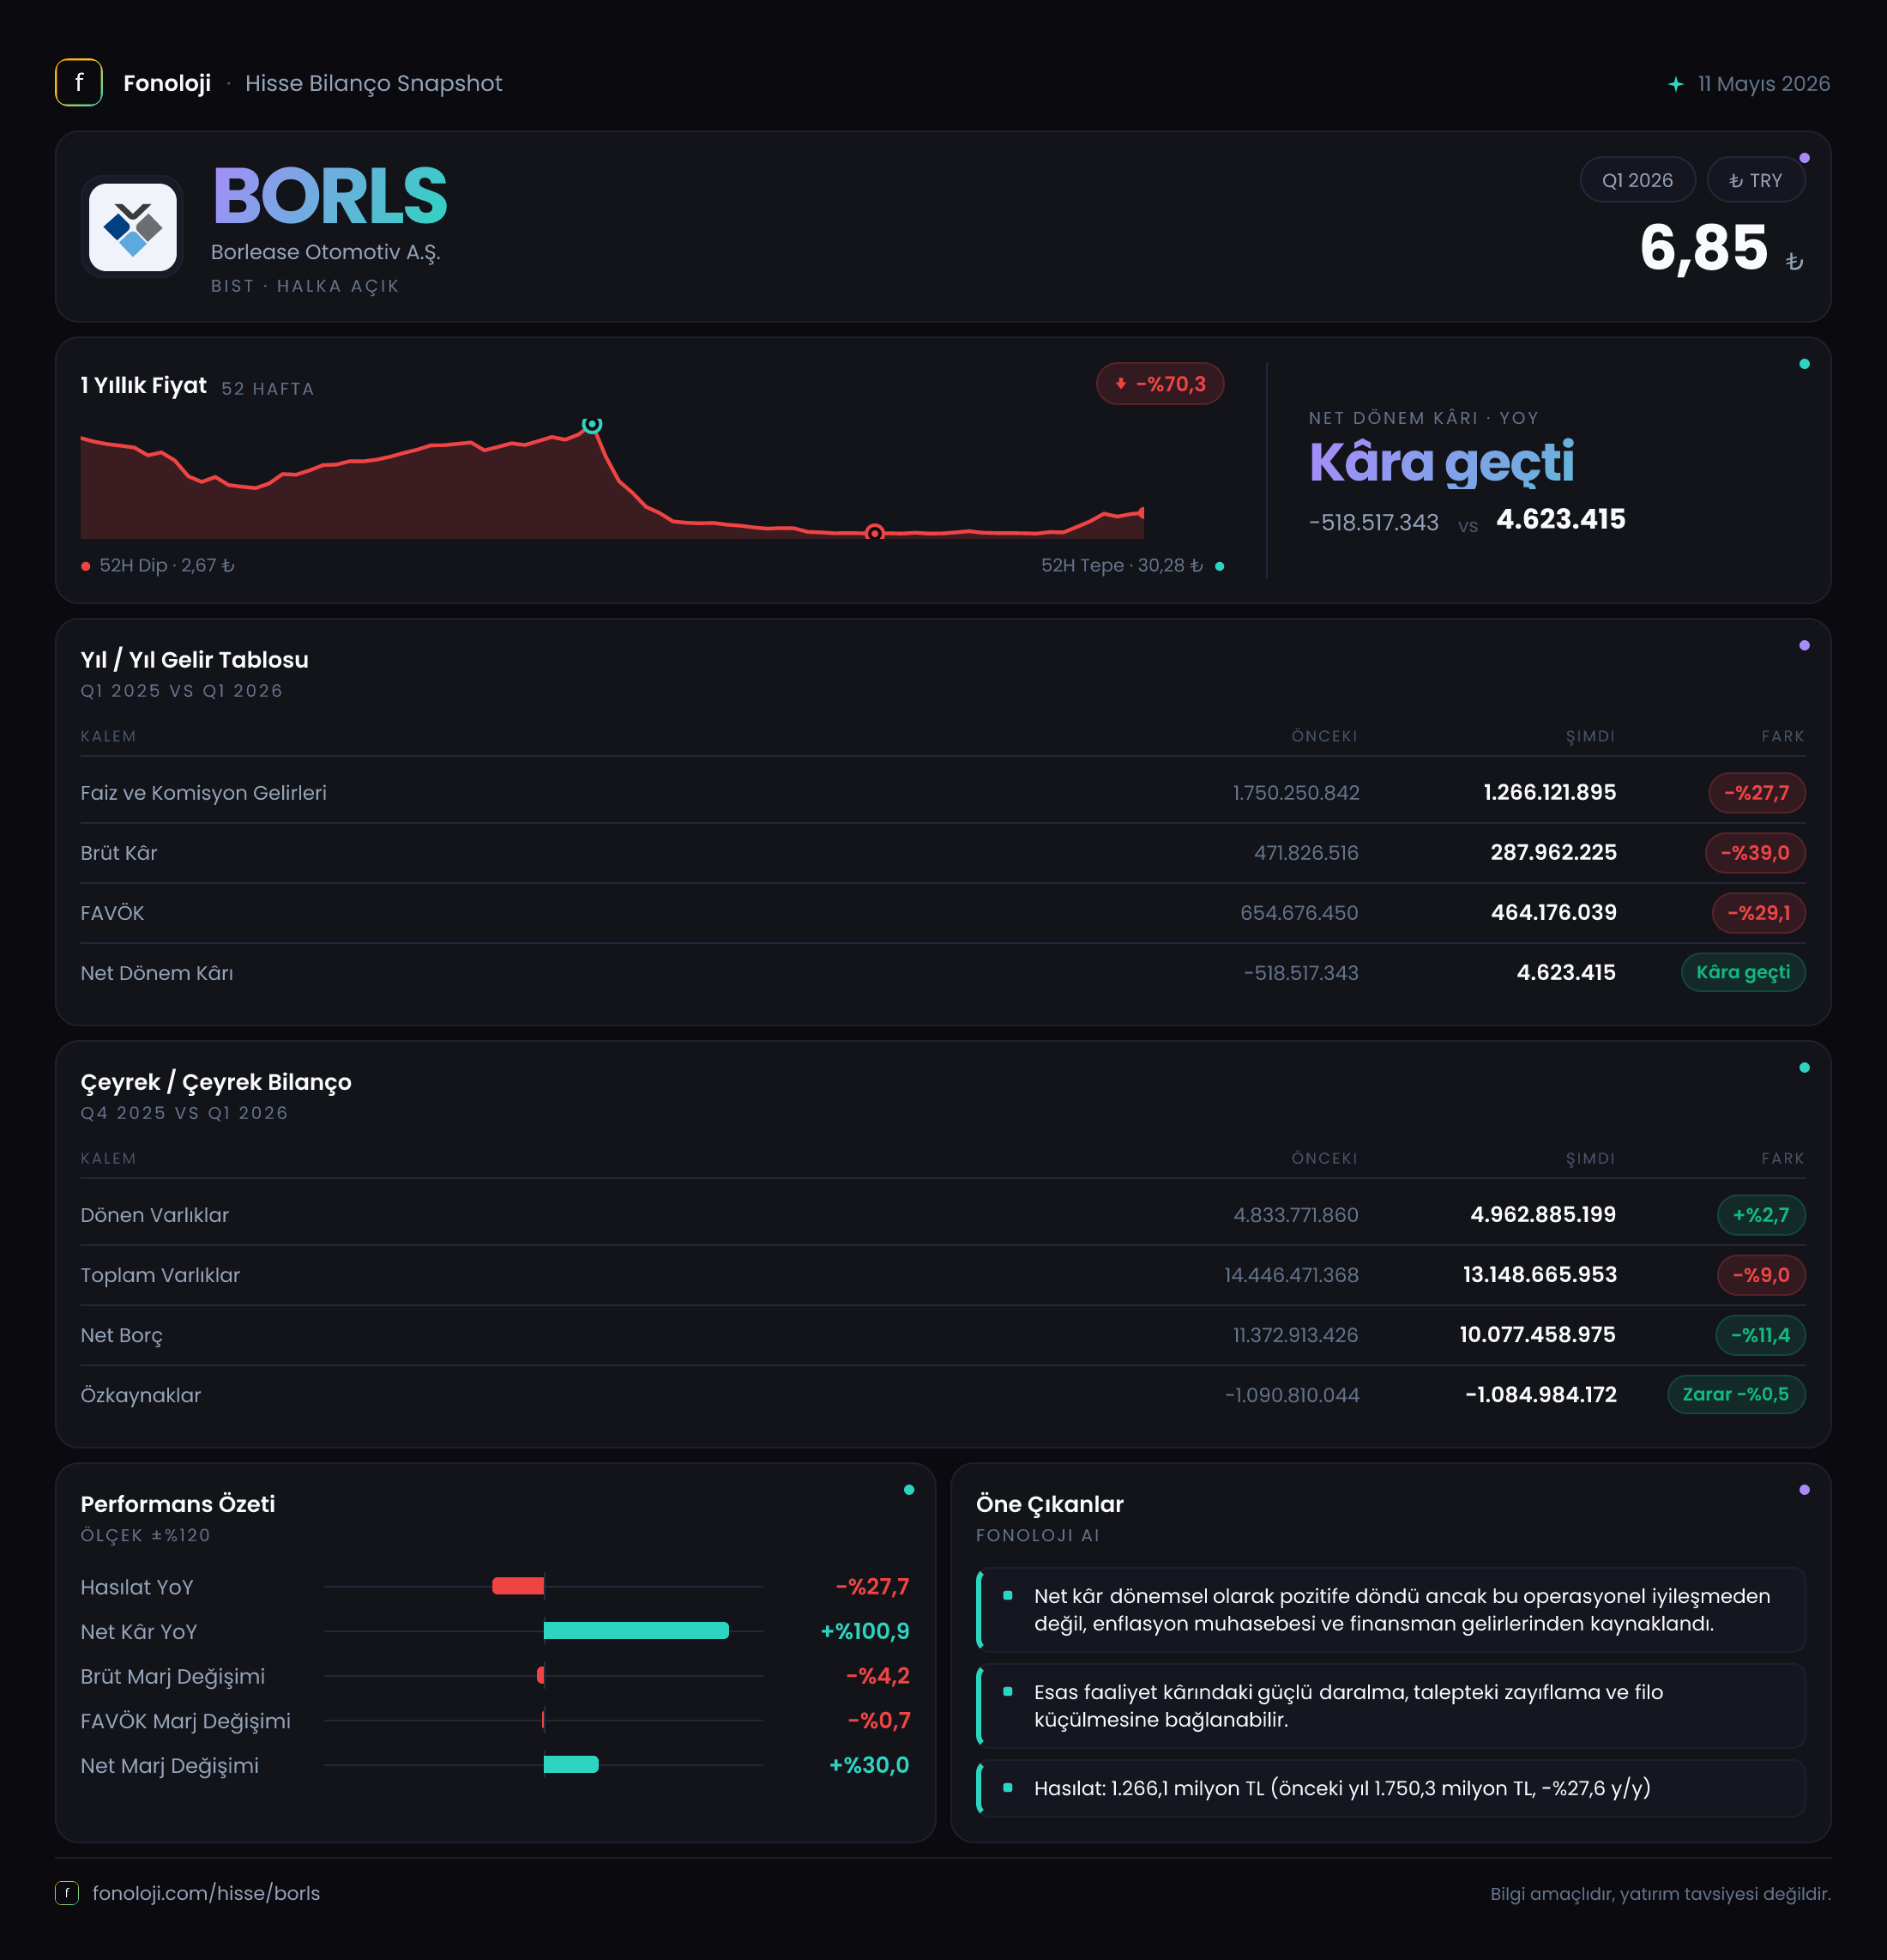The image size is (1887, 1960).
Task: Click the "Toplam Varlıklar" row label
Action: click(x=161, y=1275)
